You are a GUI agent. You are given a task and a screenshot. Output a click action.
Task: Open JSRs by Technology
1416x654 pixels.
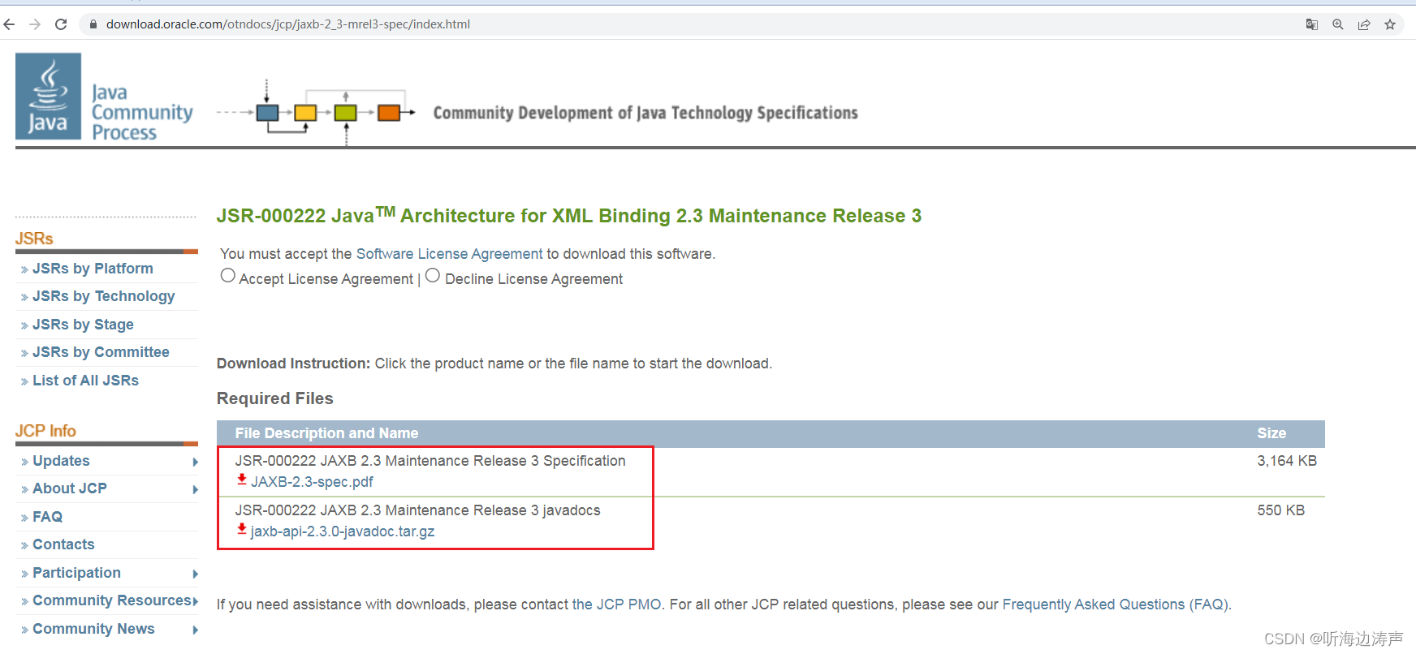pyautogui.click(x=103, y=296)
